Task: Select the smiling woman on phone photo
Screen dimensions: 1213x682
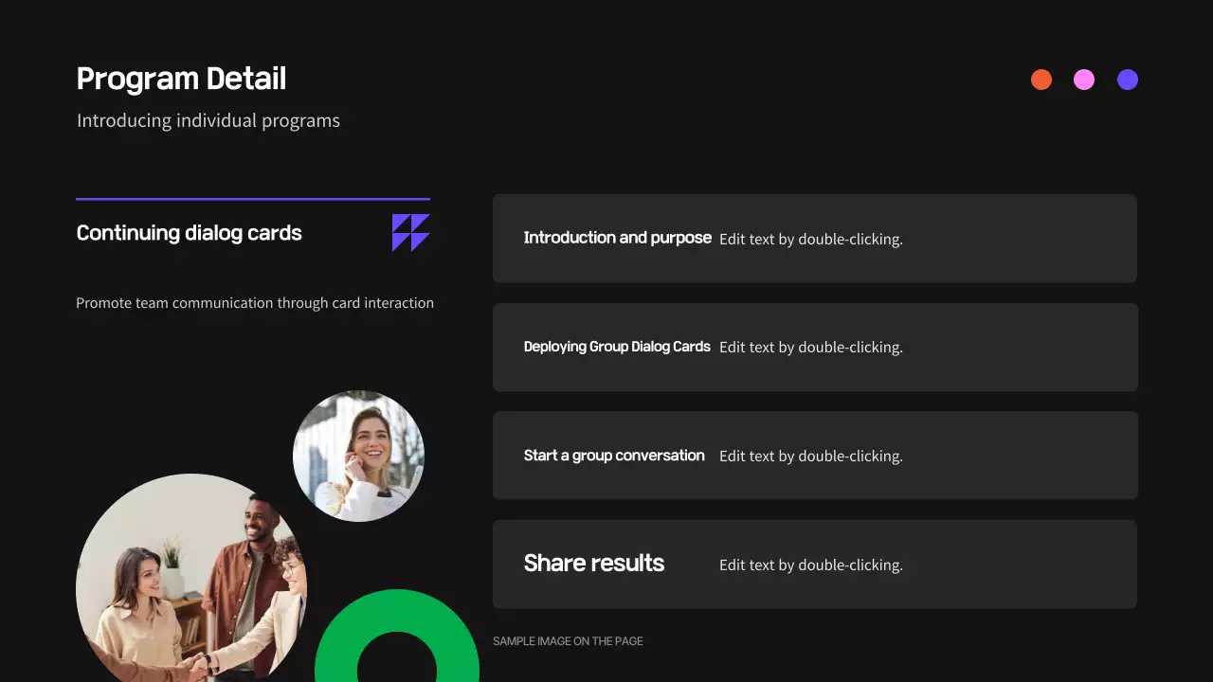Action: coord(358,456)
